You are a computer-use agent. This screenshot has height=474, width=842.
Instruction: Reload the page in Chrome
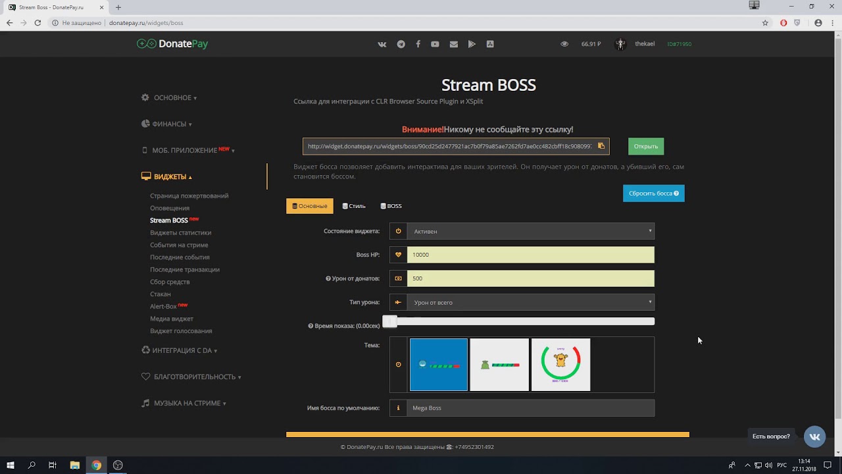(37, 22)
